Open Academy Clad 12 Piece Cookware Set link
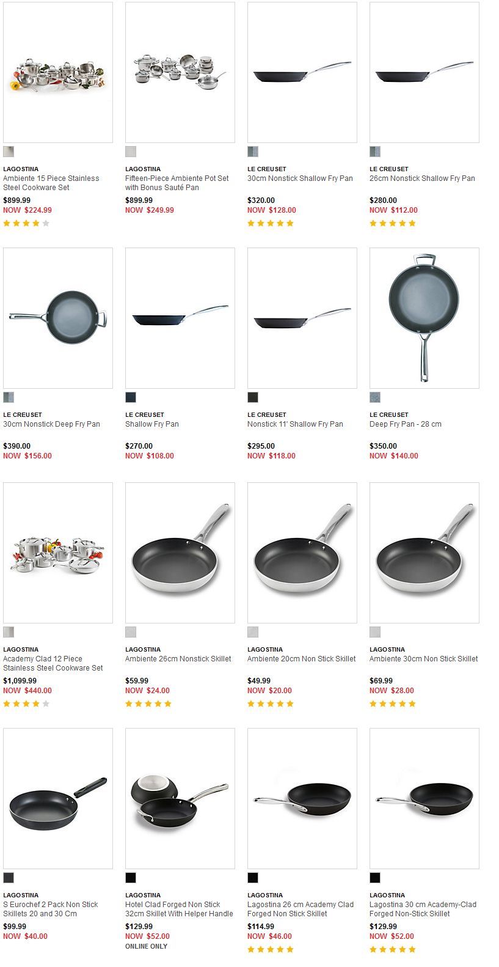 [x=53, y=663]
